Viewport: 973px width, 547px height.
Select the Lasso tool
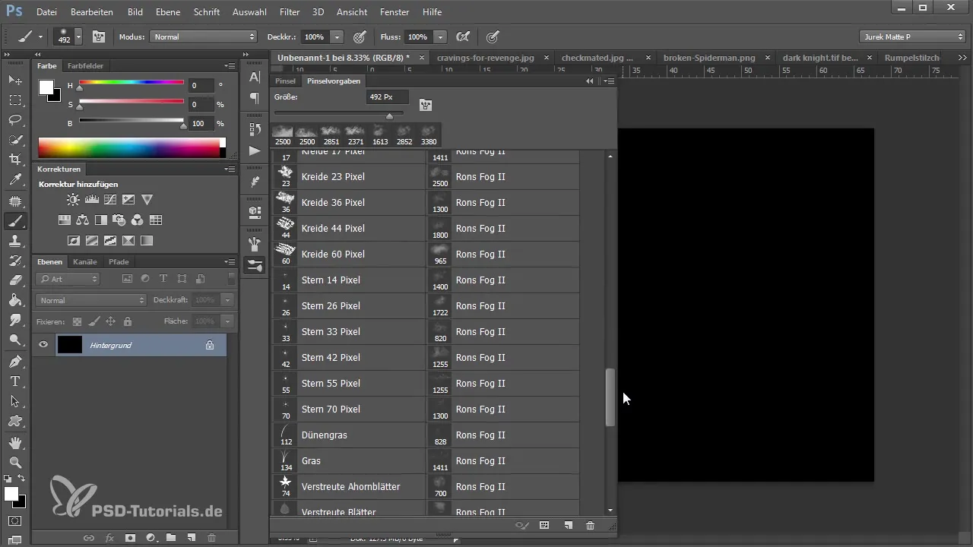pos(15,120)
